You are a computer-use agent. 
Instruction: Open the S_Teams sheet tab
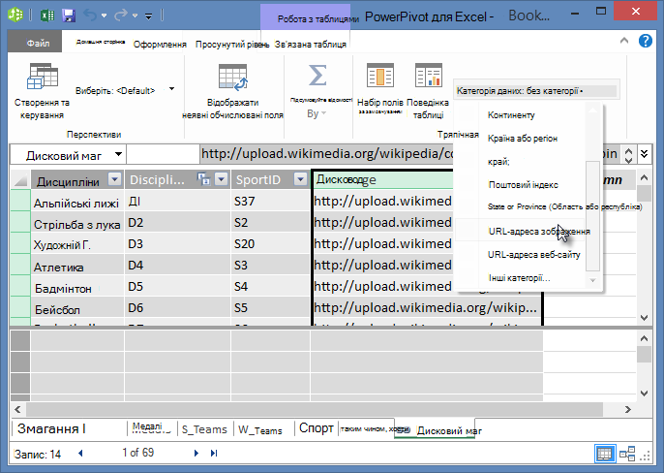pyautogui.click(x=204, y=429)
